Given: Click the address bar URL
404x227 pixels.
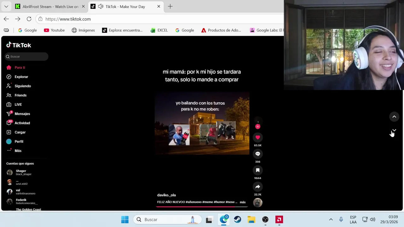Looking at the screenshot, I should (68, 19).
